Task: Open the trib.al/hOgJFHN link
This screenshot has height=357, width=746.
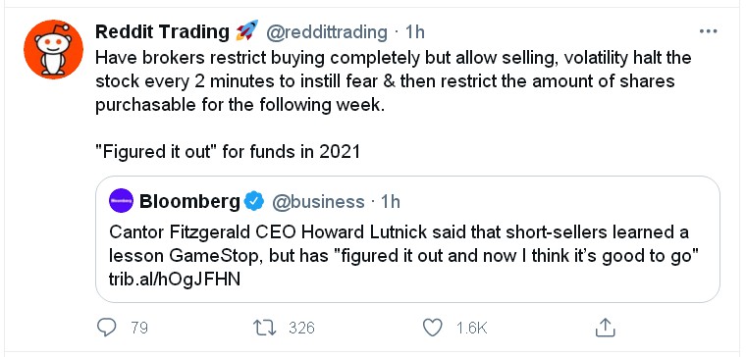Action: 175,280
